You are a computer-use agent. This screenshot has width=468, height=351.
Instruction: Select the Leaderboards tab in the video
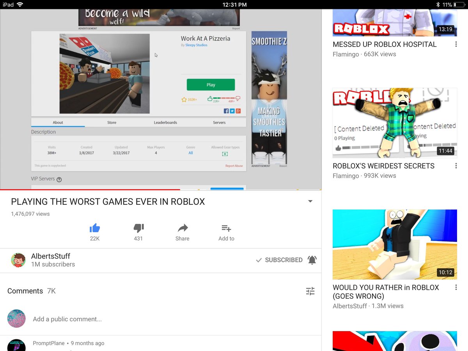coord(165,122)
